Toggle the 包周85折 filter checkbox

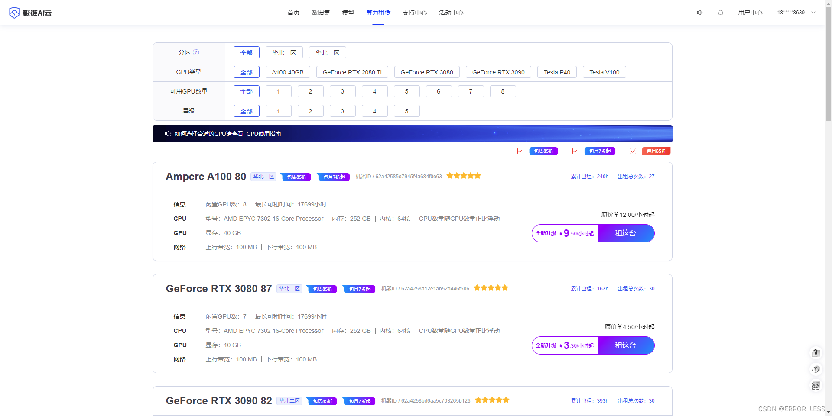520,151
